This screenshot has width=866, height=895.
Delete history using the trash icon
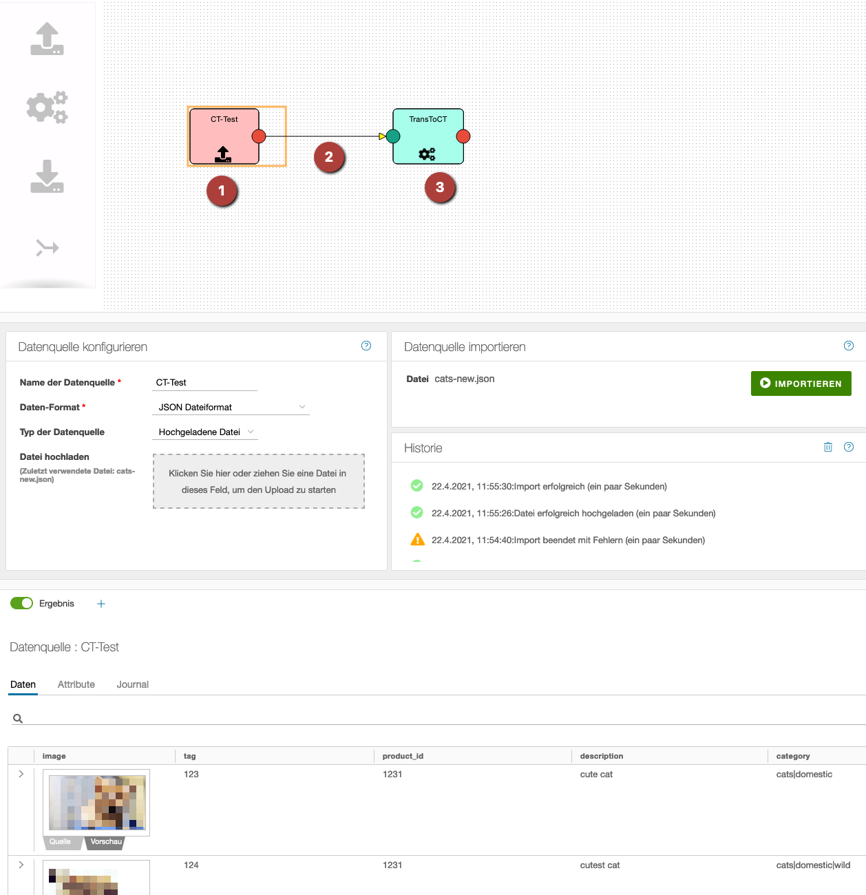(828, 447)
